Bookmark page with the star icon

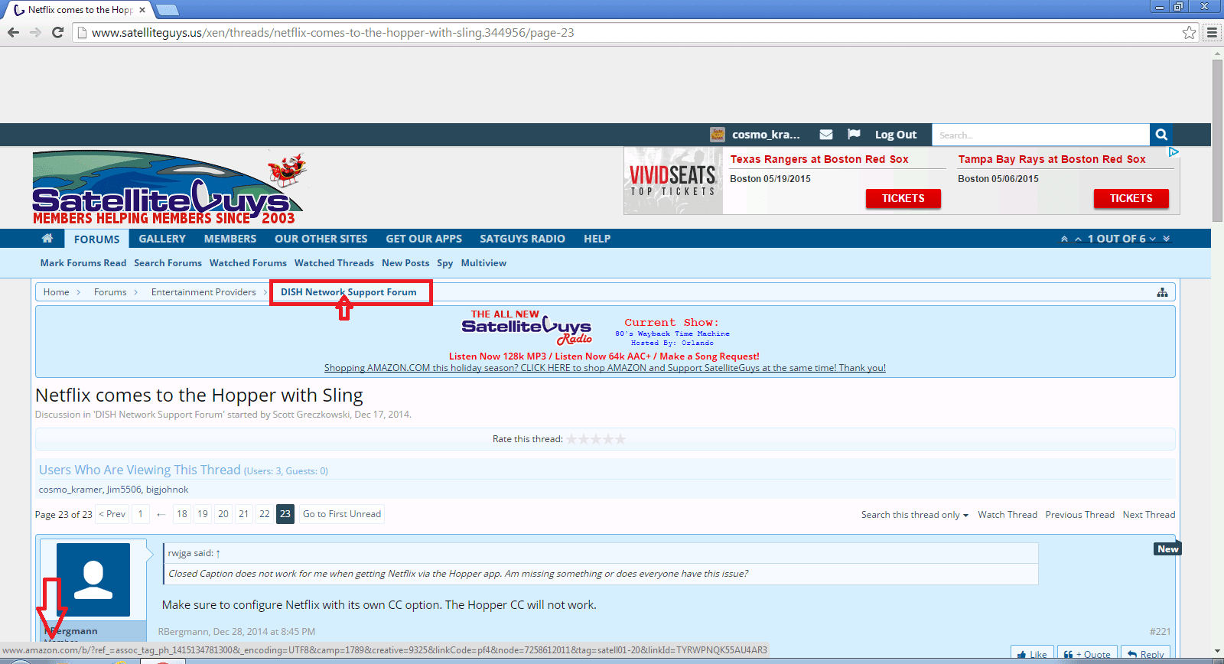[1189, 33]
